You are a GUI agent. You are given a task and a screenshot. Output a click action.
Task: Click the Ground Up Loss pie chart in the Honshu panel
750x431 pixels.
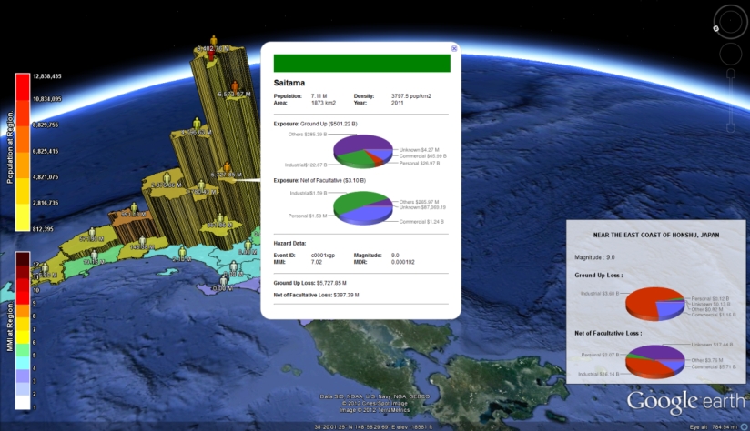coord(655,304)
